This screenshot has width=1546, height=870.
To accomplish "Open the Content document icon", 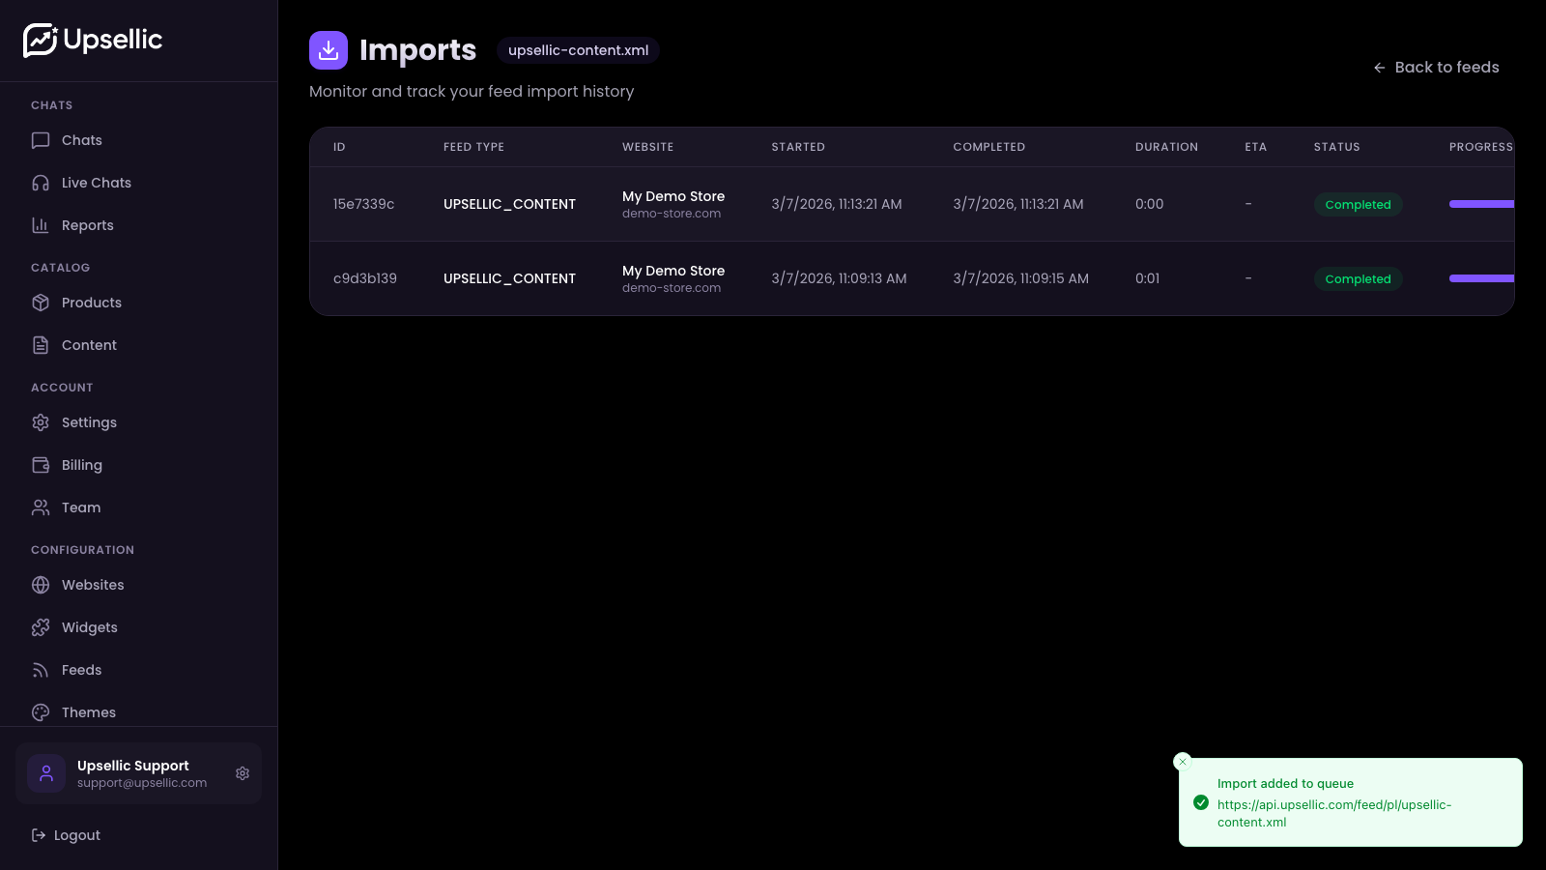I will [x=40, y=345].
